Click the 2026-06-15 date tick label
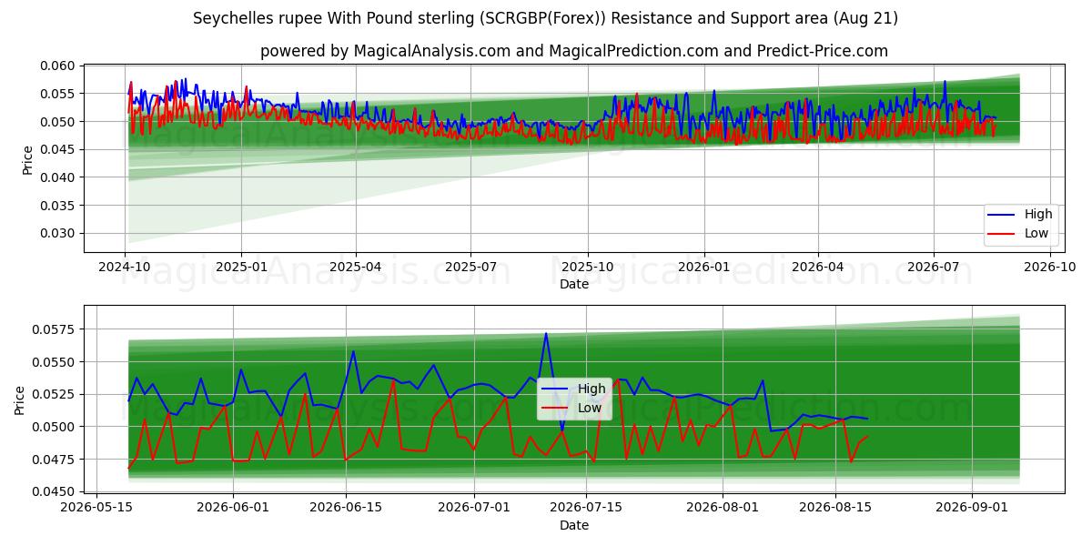 click(346, 508)
